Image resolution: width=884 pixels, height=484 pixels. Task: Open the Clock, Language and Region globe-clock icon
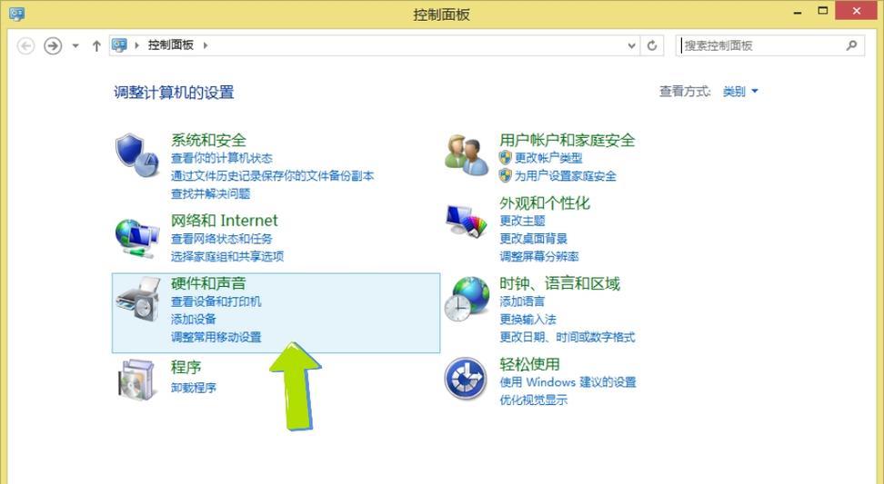pyautogui.click(x=467, y=299)
